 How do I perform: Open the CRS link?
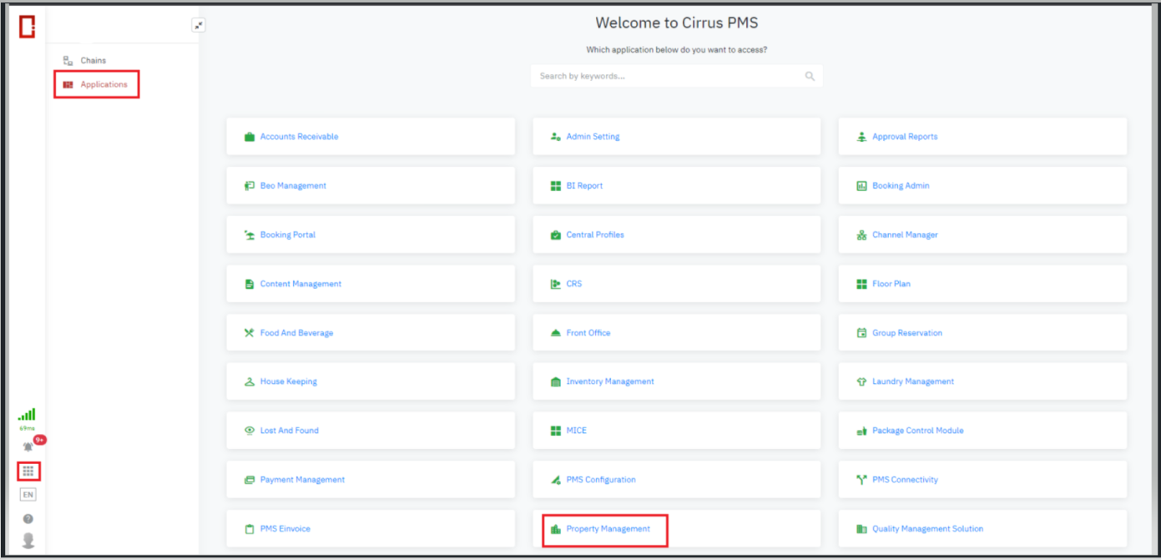[574, 284]
